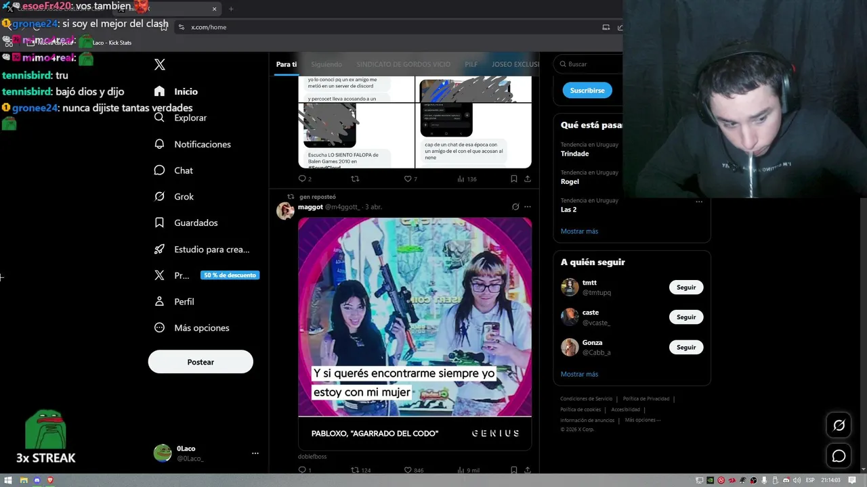Click the X logo in sidebar

[160, 64]
